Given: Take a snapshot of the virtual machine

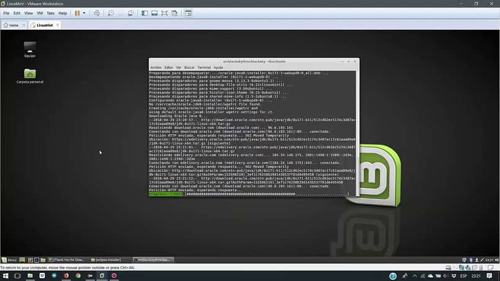Looking at the screenshot, I should click(110, 13).
